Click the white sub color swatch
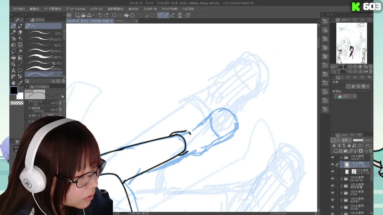383x215 pixels. pyautogui.click(x=20, y=96)
